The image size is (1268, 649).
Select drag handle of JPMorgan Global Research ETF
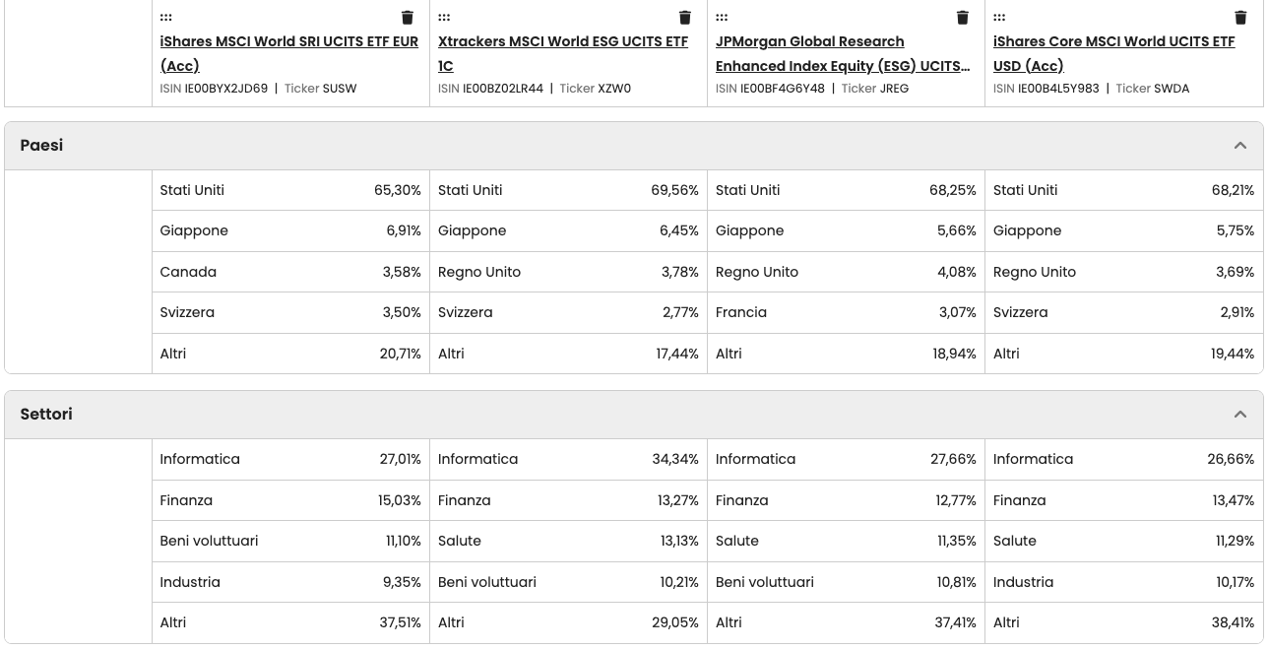tap(722, 18)
